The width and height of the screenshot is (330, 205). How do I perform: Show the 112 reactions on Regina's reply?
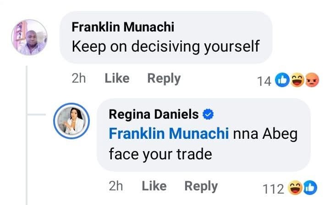pyautogui.click(x=274, y=188)
